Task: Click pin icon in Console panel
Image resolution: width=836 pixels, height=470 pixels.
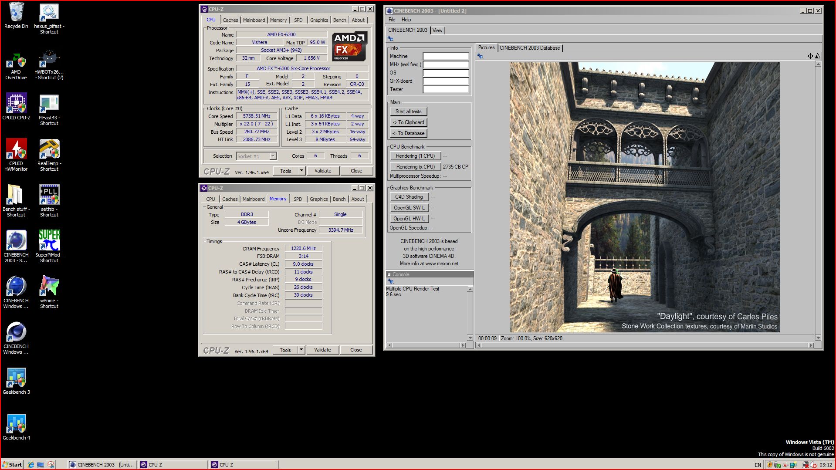Action: coord(391,281)
